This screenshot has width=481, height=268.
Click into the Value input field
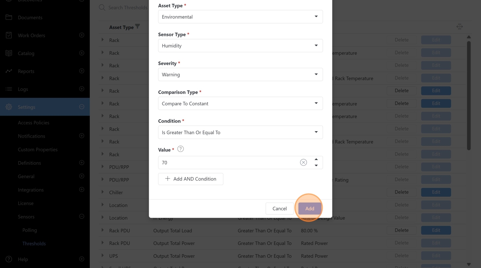228,162
